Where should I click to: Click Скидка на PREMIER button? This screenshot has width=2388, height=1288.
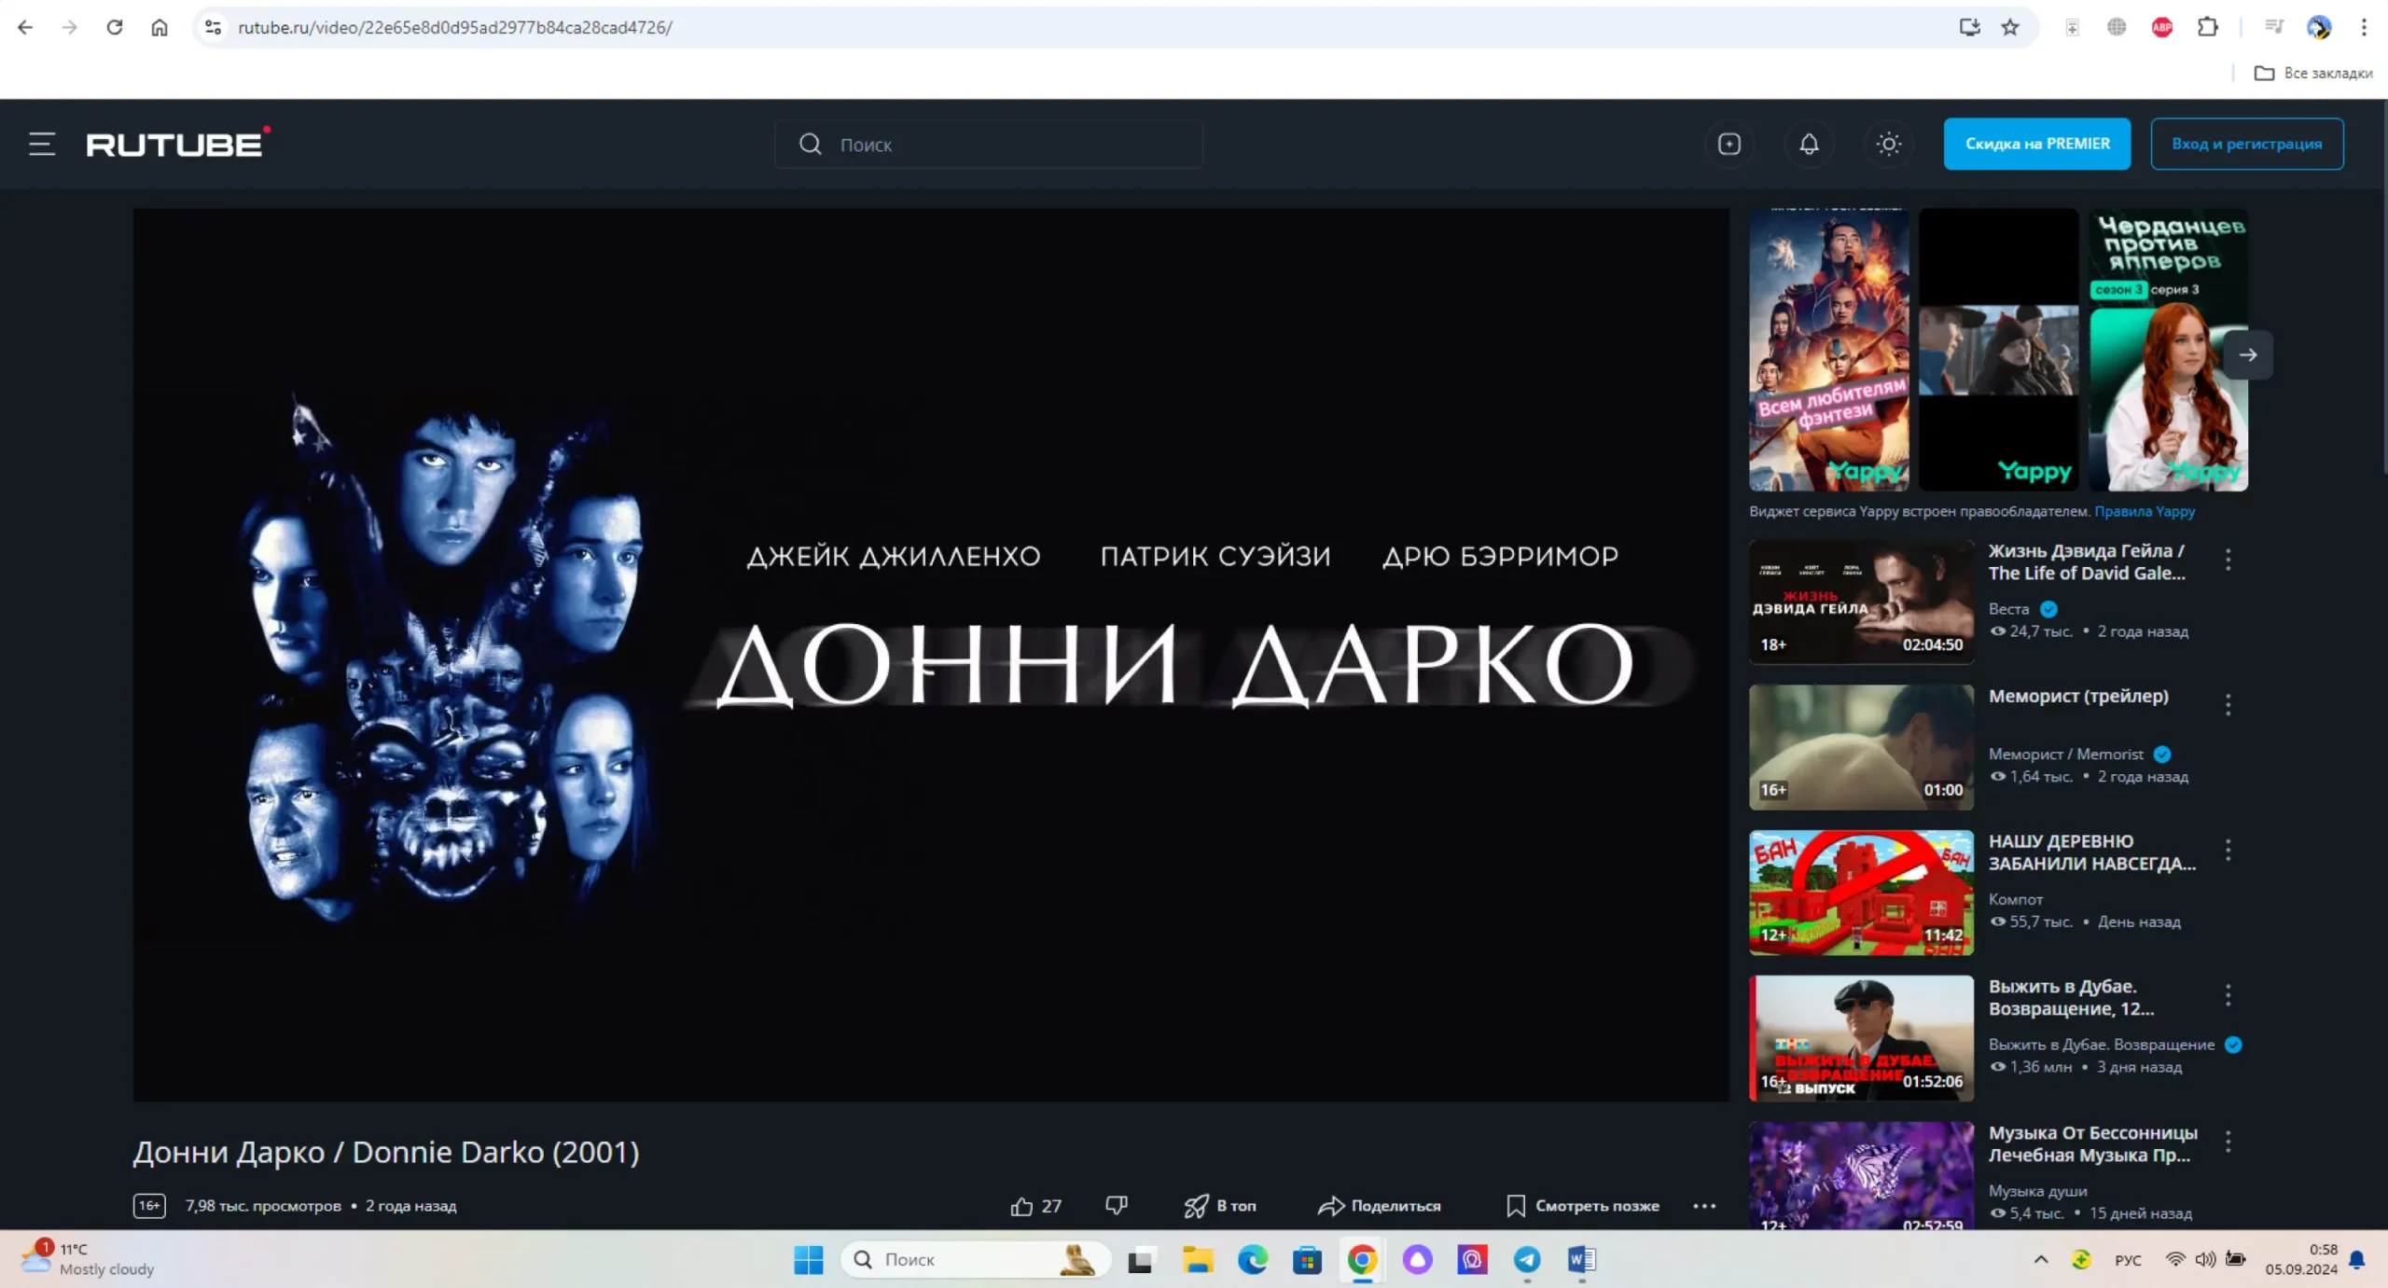click(2036, 144)
